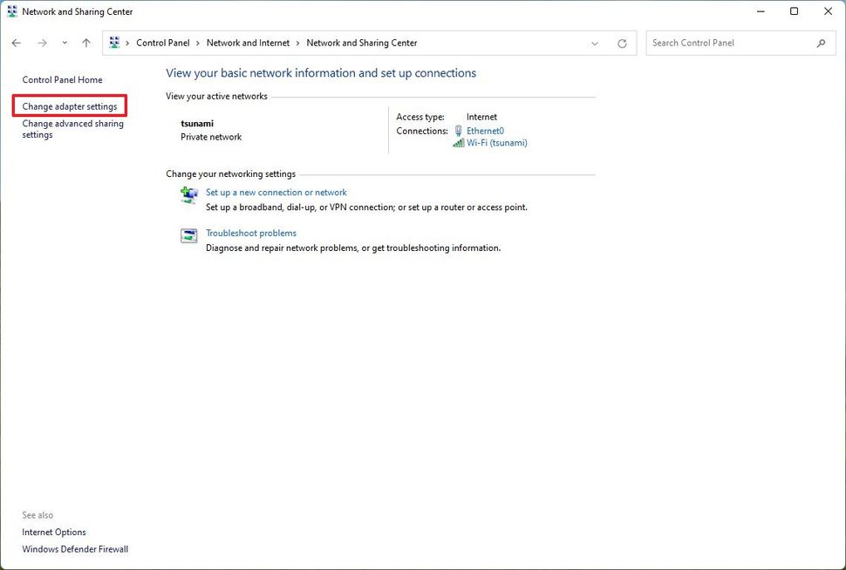Click the network icon in the address bar
Image resolution: width=846 pixels, height=570 pixels.
[x=113, y=42]
